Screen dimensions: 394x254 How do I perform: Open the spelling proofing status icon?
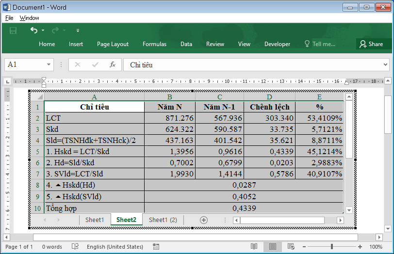click(x=75, y=247)
